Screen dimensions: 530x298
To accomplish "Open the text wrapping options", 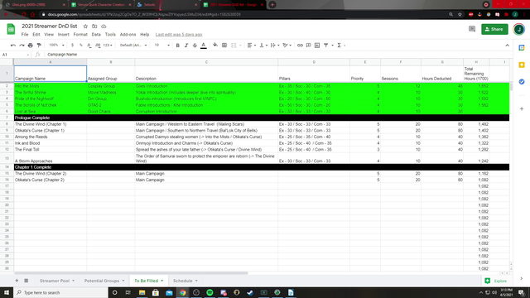I will tap(274, 46).
